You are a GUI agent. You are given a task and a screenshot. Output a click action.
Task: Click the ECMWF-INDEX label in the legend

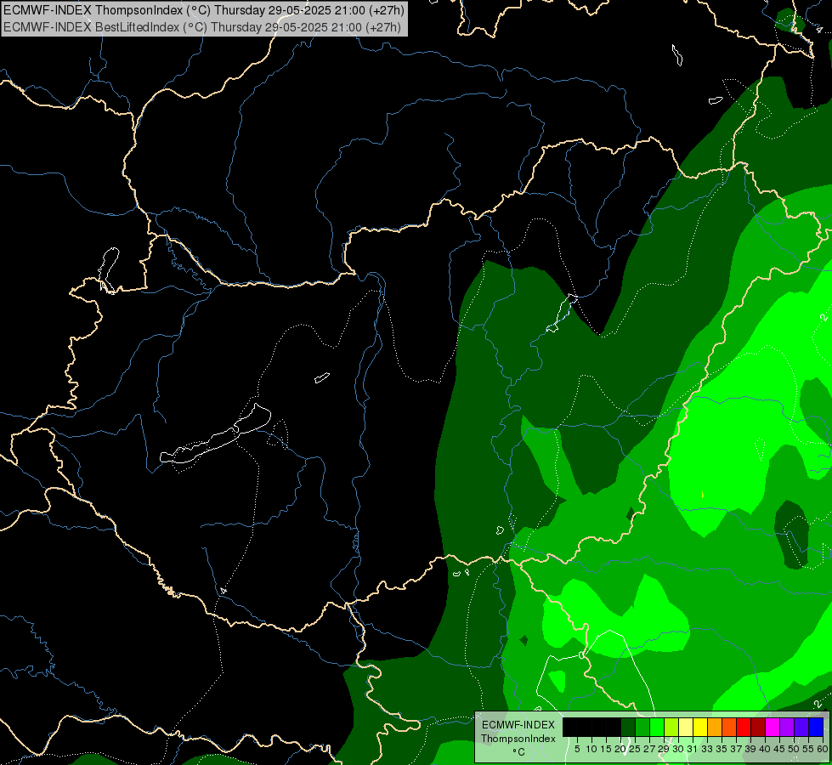518,725
